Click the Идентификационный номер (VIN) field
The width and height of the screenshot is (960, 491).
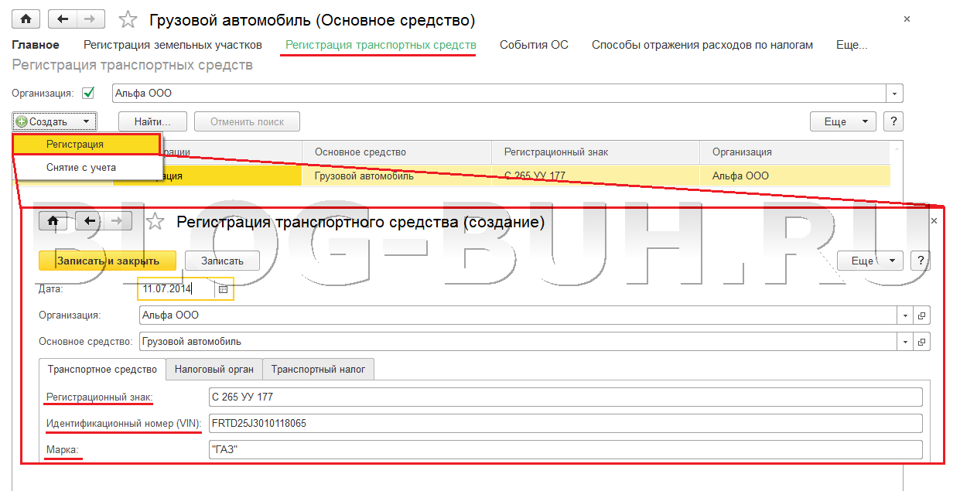[x=565, y=423]
